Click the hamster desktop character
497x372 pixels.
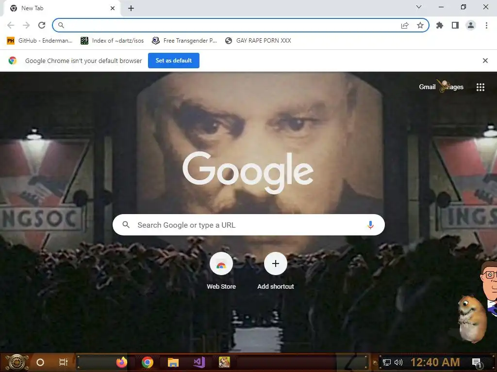point(472,319)
